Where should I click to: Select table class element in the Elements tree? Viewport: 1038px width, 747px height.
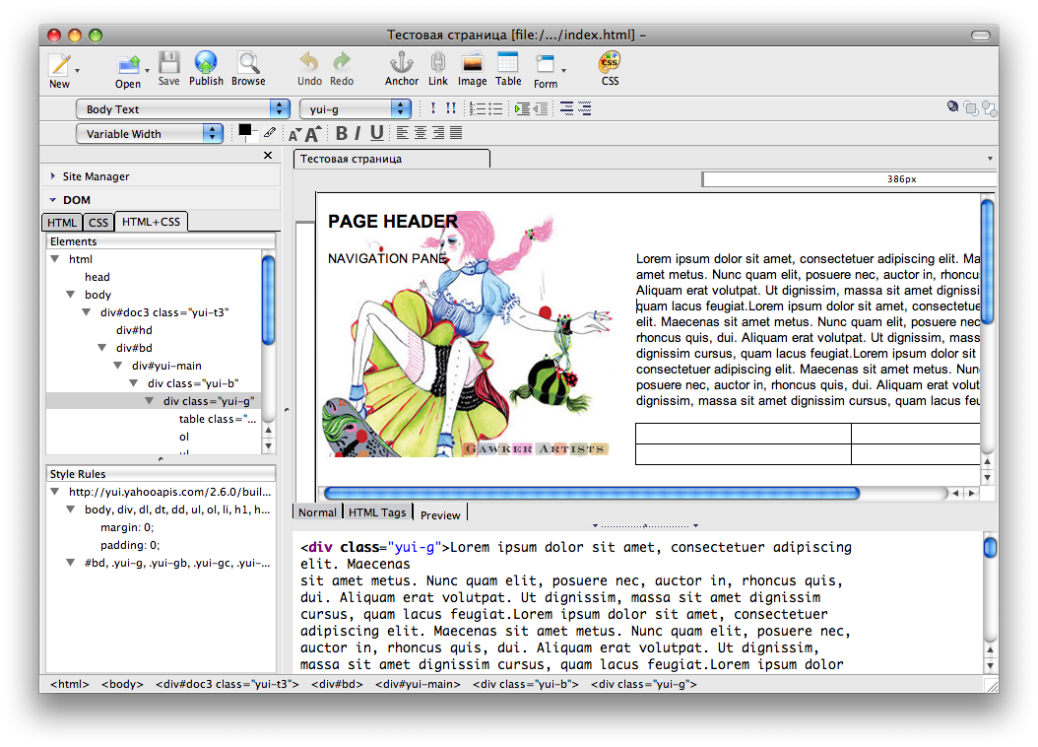(x=217, y=419)
